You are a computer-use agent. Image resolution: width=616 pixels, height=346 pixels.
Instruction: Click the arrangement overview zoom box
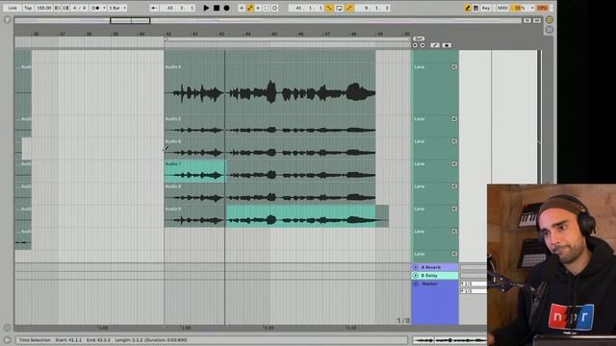coord(130,20)
